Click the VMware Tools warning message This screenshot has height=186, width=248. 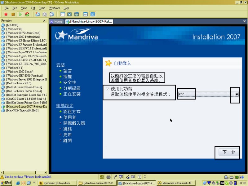click(28, 177)
